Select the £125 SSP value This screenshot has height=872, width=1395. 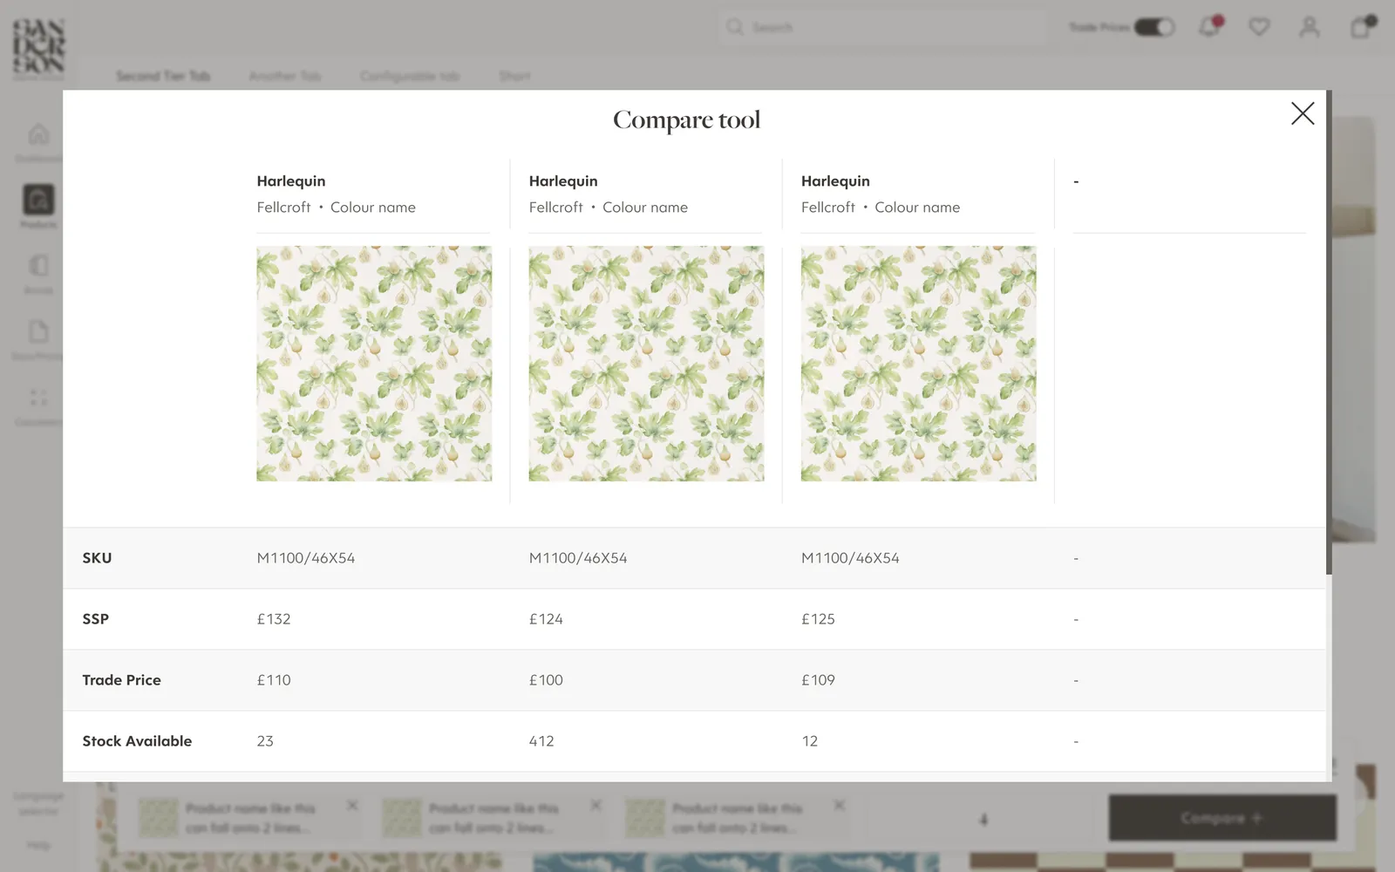tap(818, 619)
